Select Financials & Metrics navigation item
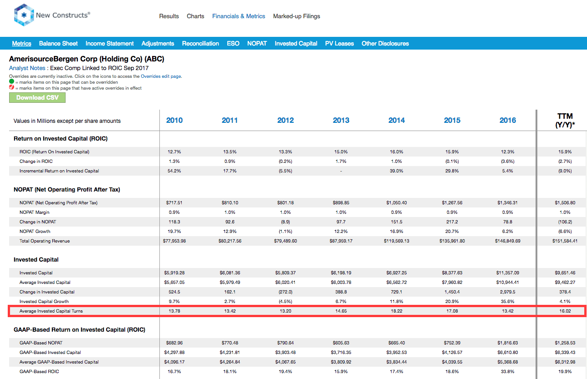 click(239, 16)
